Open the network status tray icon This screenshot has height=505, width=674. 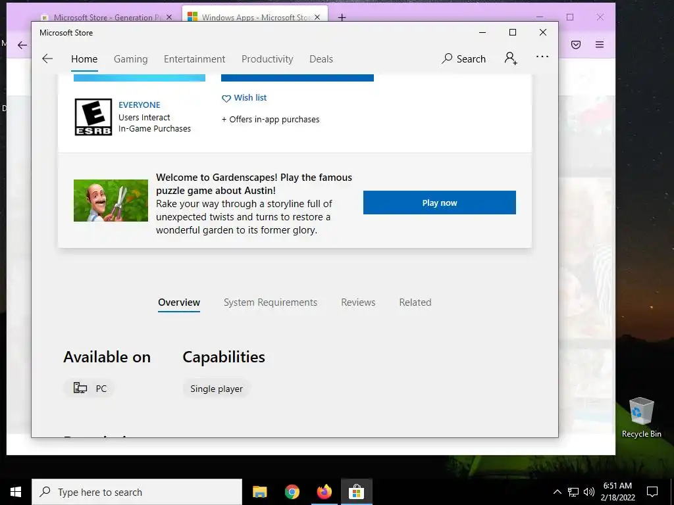point(573,492)
